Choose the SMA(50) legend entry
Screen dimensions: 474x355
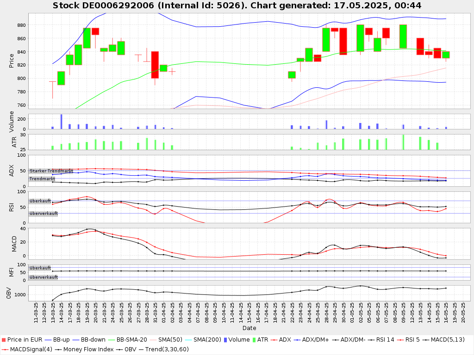click(166, 340)
